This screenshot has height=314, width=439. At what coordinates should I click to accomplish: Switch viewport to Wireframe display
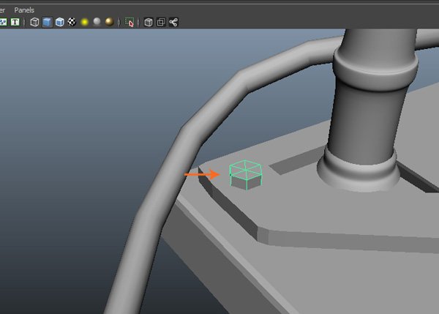[34, 22]
